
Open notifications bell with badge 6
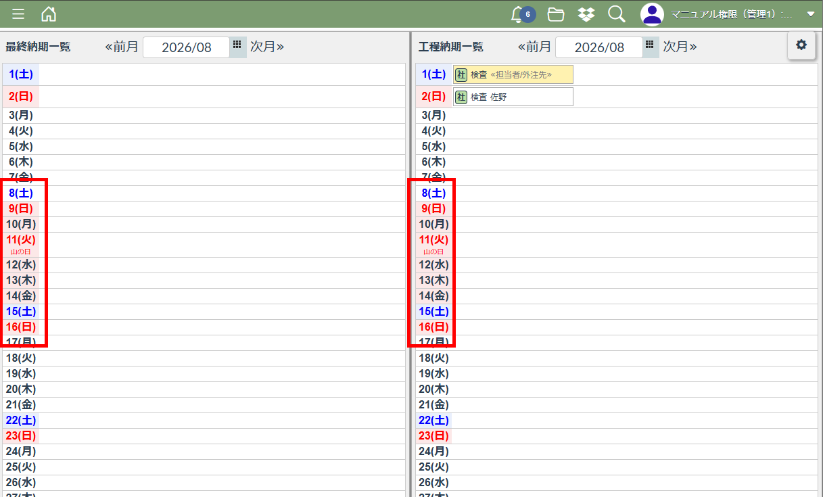522,14
